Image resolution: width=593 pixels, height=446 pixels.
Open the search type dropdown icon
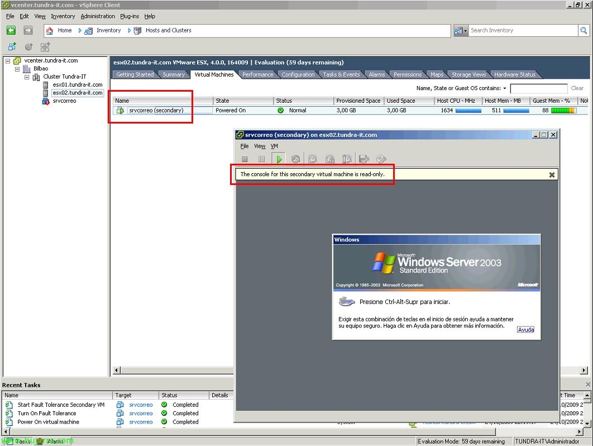point(461,31)
